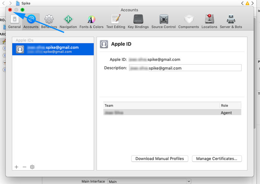Open the Main Interface dropdown in Xcode
This screenshot has height=184, width=260.
[x=149, y=181]
